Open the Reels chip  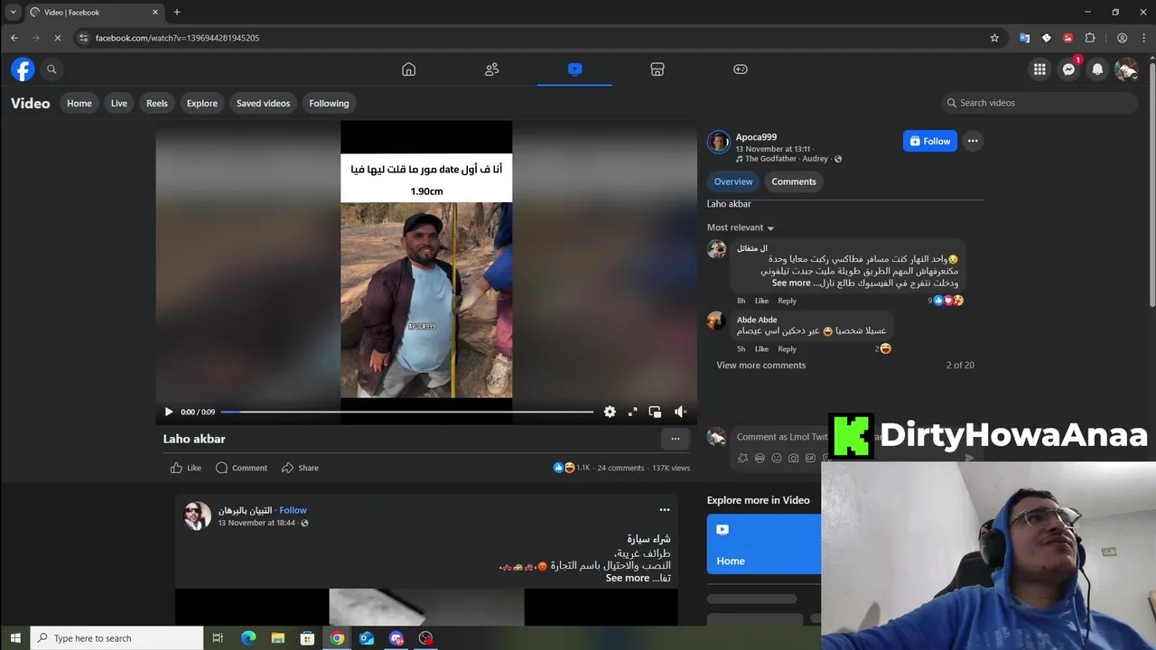157,103
